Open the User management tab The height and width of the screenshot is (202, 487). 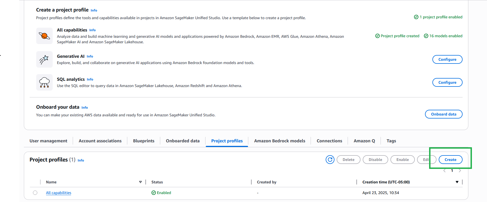pos(48,141)
